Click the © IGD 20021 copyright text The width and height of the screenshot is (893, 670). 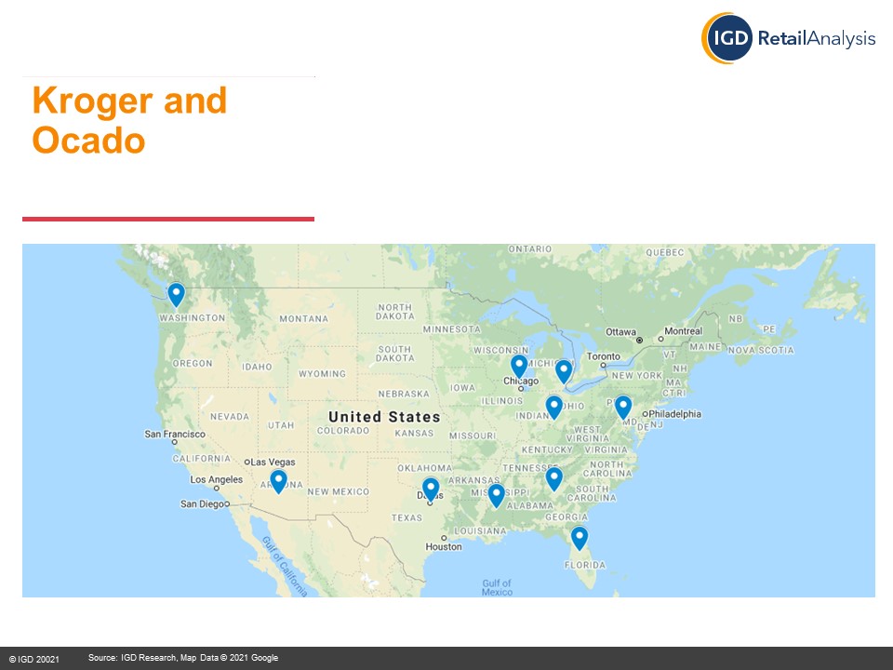click(34, 659)
